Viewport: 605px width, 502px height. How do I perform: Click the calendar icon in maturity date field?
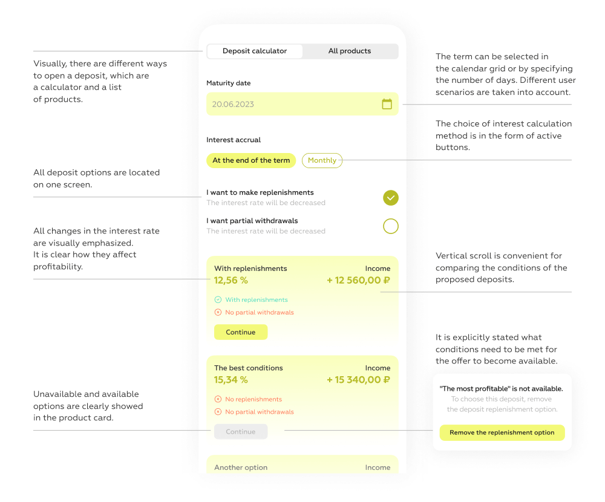click(x=387, y=104)
